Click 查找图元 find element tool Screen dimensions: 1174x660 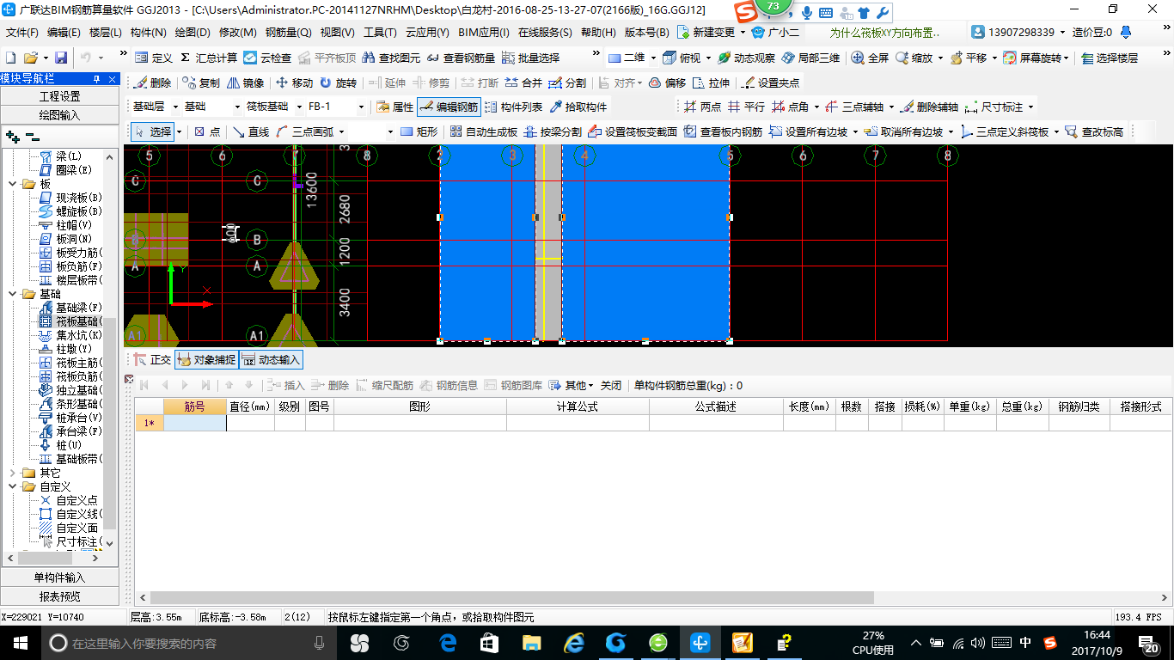392,58
